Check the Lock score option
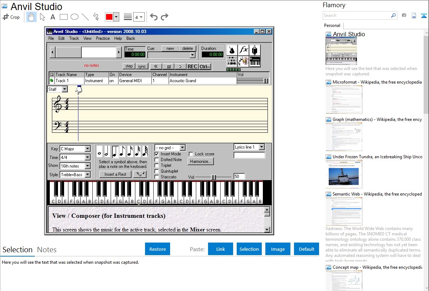Image resolution: width=429 pixels, height=291 pixels. 191,154
